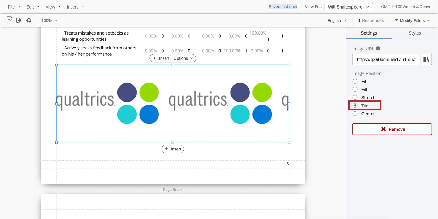Switch to the Styles tab
The image size is (438, 219).
tap(415, 33)
